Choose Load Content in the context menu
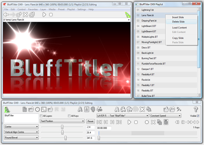204x145 pixels. pos(181,28)
